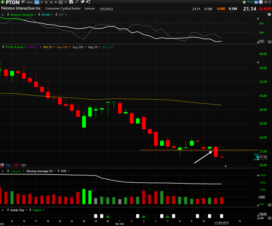Click the color palette icon at right
This screenshot has height=226, width=272.
click(269, 15)
